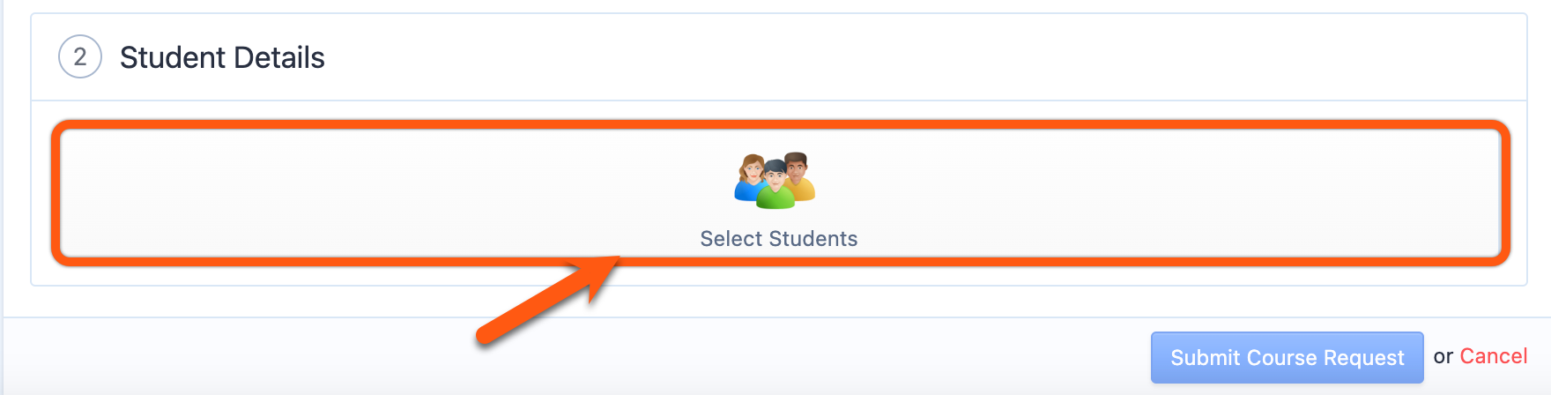Click the green-shirt student figure in the icon
Screen dimensions: 1551x395
pyautogui.click(x=775, y=186)
